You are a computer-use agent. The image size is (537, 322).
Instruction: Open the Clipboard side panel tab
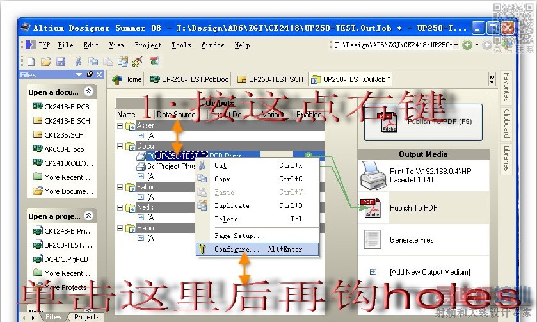pyautogui.click(x=506, y=124)
